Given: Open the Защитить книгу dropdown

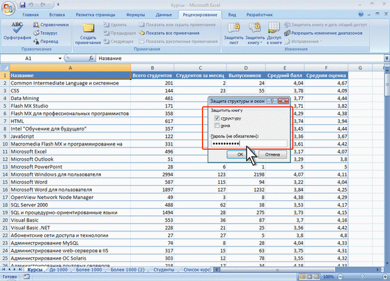Looking at the screenshot, I should pos(255,33).
